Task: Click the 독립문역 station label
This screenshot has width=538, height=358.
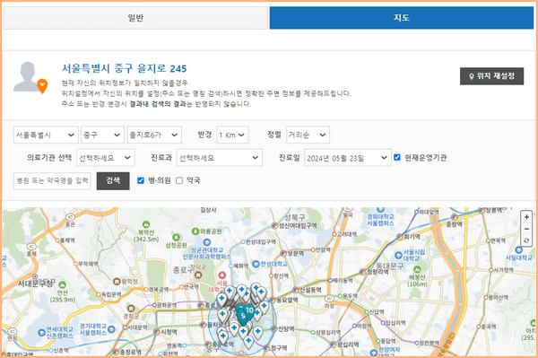Action: [x=111, y=294]
